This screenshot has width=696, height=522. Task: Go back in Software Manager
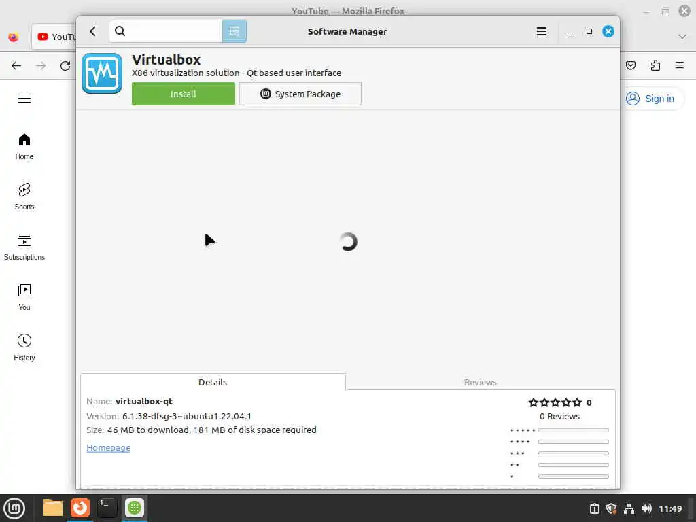pos(92,31)
